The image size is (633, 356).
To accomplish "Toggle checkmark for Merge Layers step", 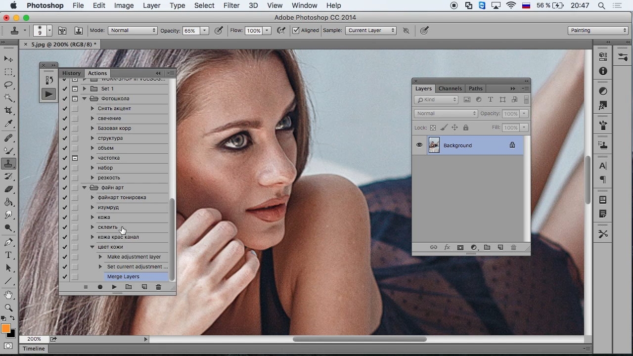I will click(65, 276).
